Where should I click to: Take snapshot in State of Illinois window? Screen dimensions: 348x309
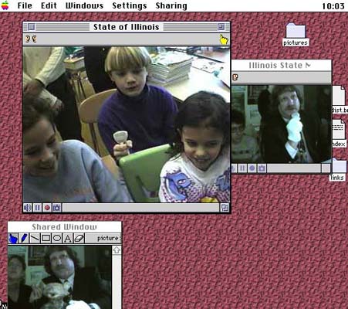pyautogui.click(x=57, y=208)
